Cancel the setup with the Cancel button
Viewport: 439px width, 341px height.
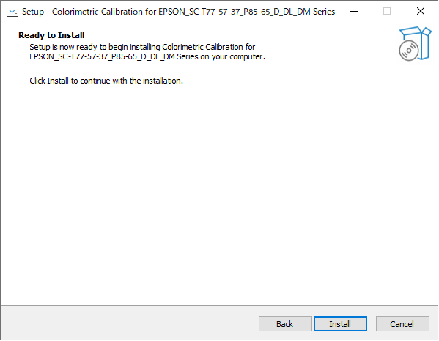click(402, 324)
